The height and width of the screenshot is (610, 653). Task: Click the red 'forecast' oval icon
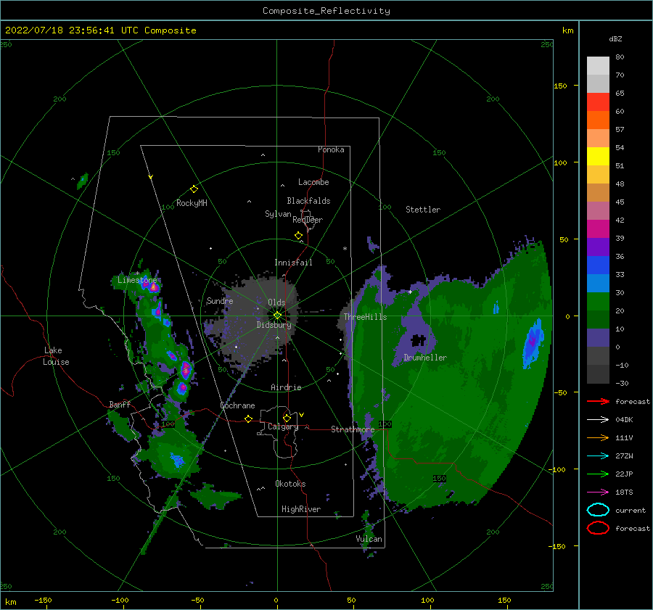click(598, 528)
